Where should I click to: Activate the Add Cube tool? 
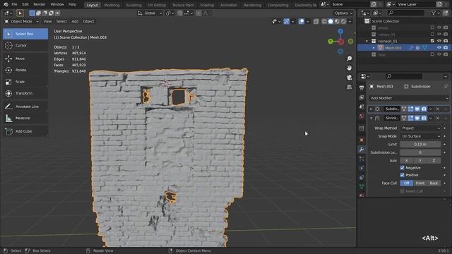click(x=25, y=131)
